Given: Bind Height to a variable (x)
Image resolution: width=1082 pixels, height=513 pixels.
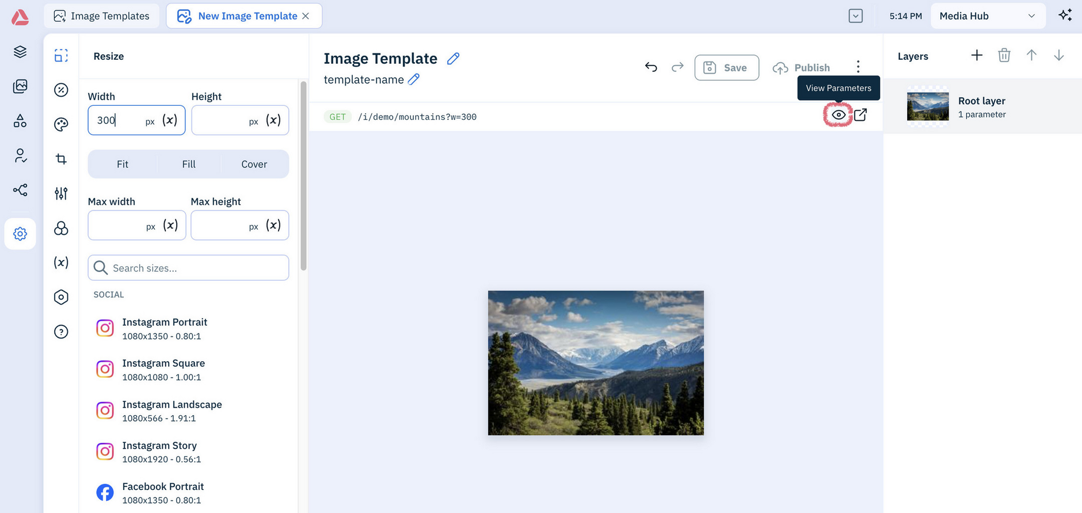Looking at the screenshot, I should [273, 120].
